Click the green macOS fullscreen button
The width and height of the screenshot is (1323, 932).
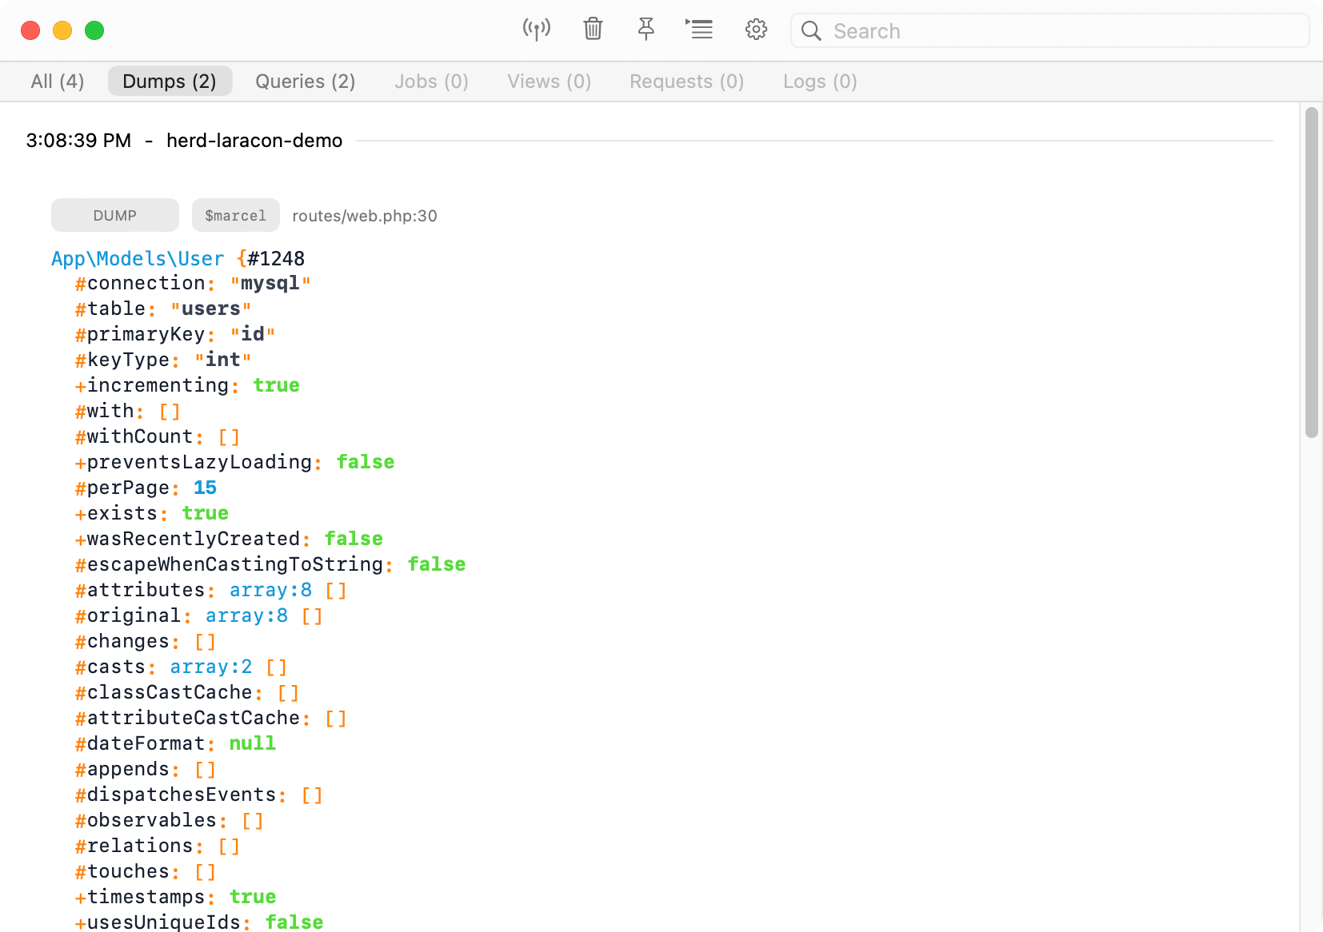[x=94, y=30]
